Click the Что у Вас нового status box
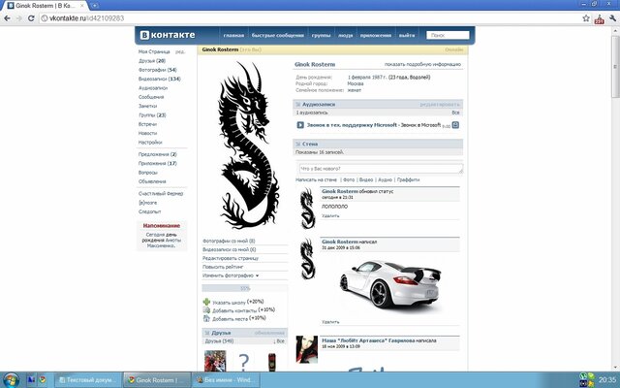 point(381,169)
